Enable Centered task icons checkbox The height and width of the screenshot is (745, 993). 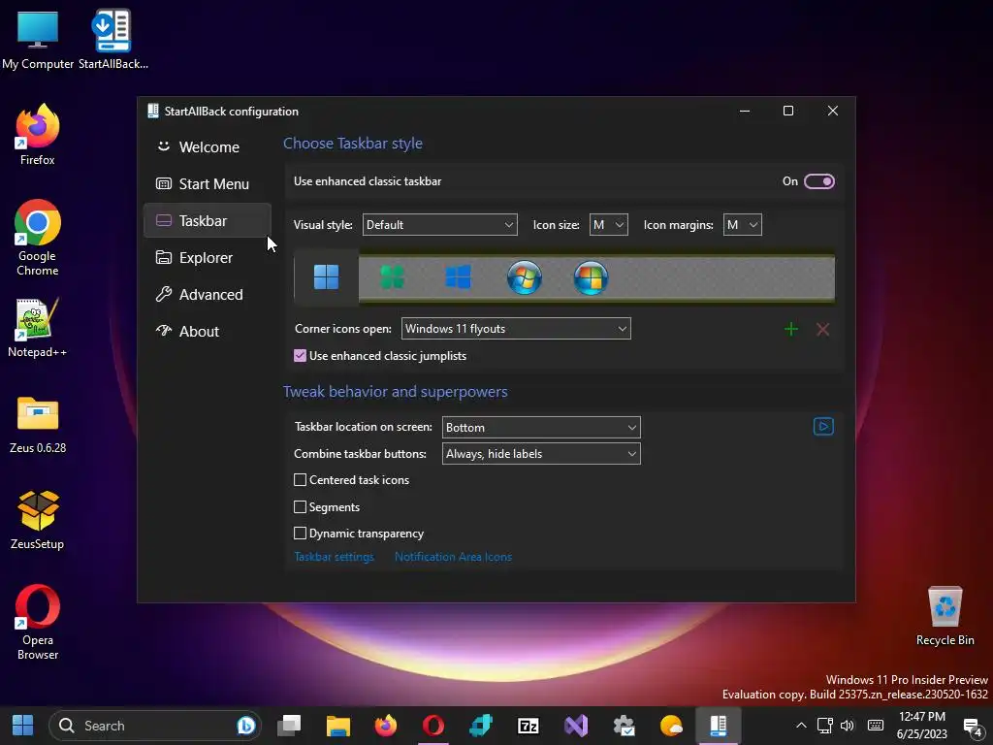point(301,480)
